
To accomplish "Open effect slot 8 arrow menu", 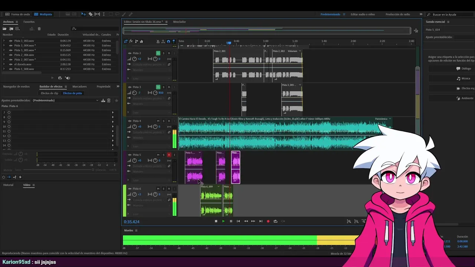I will tap(113, 117).
